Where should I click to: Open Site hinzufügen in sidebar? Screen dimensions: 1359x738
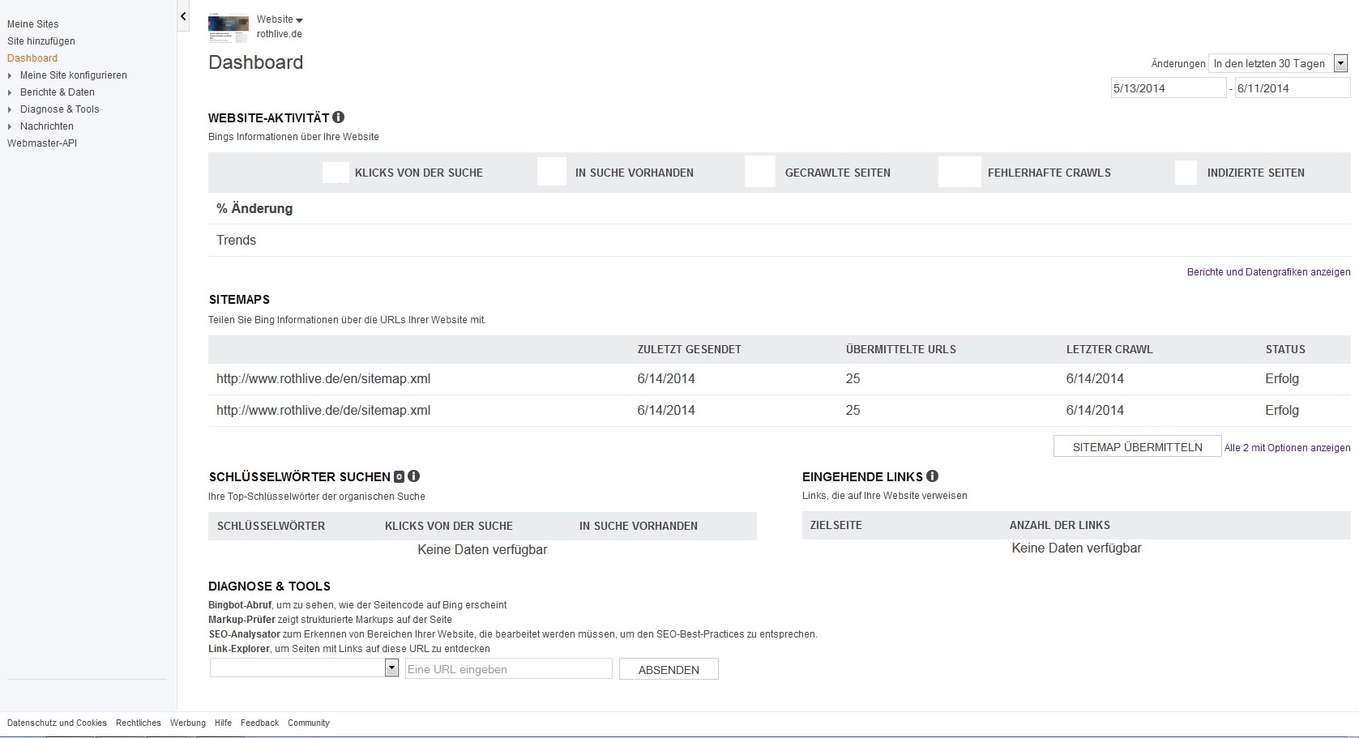tap(41, 41)
